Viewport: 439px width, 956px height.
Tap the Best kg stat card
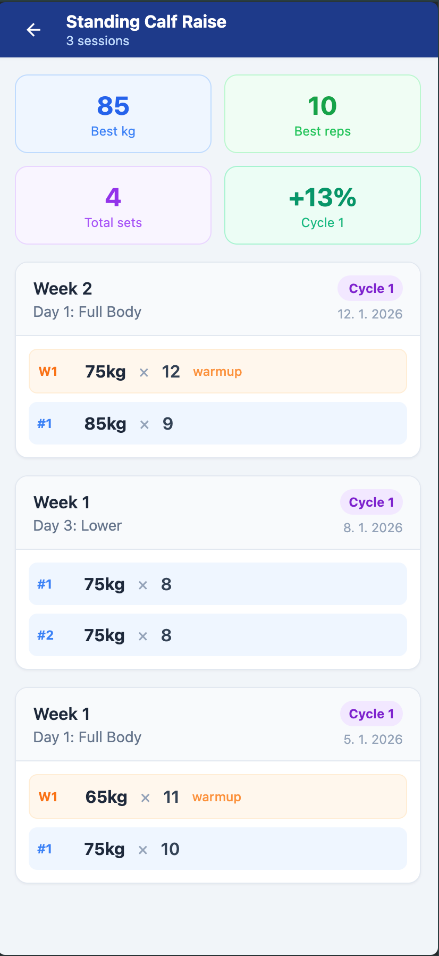point(113,114)
